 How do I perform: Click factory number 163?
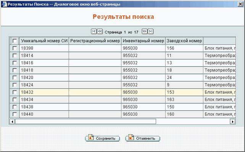184,99
